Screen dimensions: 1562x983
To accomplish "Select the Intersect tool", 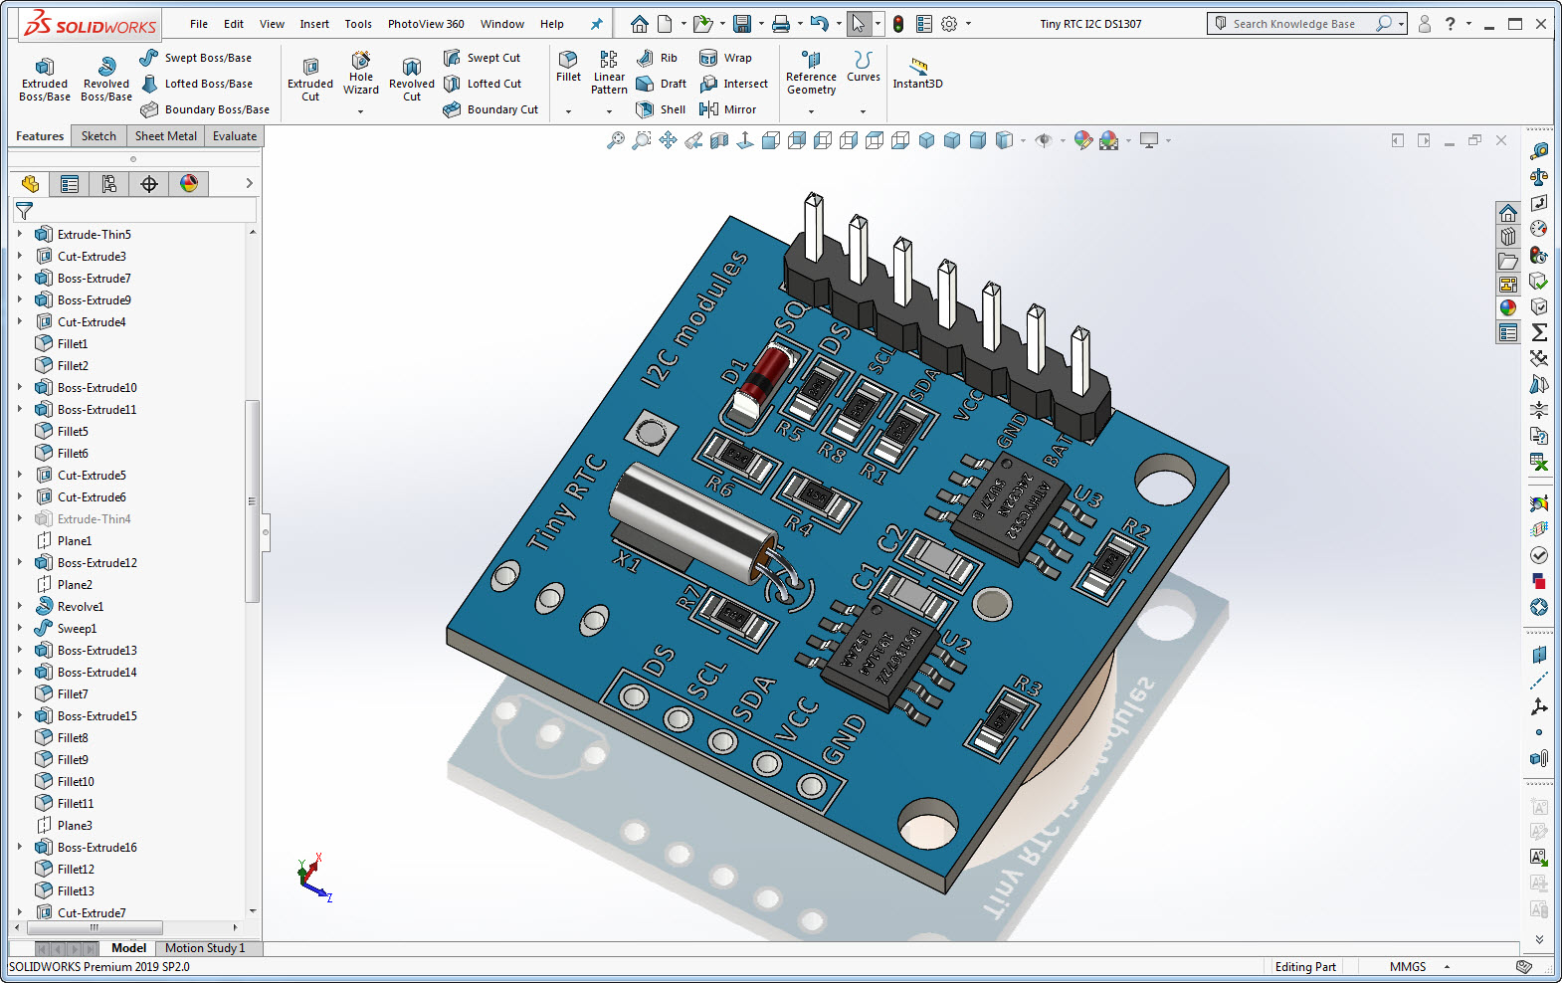I will [x=734, y=84].
